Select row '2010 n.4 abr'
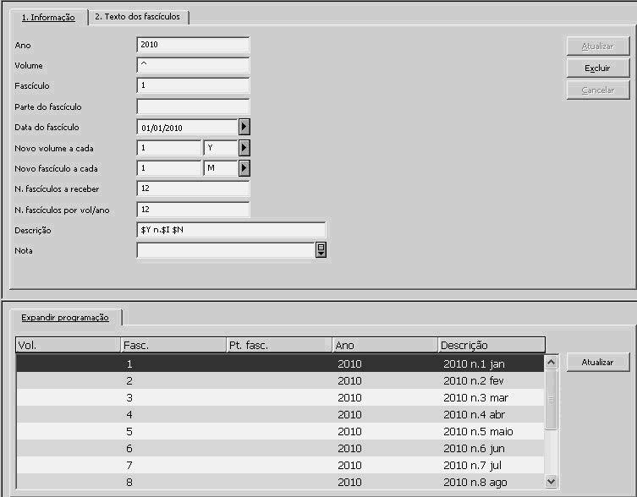Screen dimensions: 637x497 (x=280, y=414)
